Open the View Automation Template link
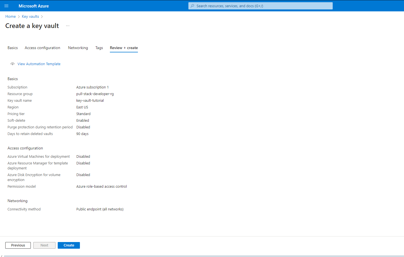 click(39, 64)
